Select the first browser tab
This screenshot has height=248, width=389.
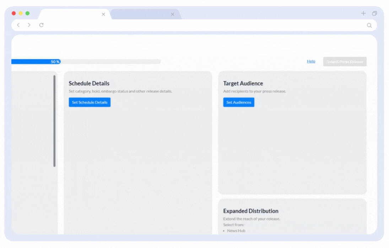[71, 14]
